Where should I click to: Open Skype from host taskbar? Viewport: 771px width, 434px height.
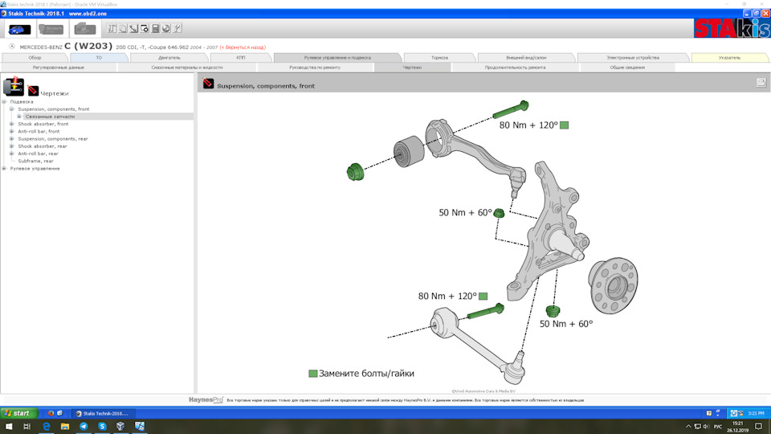(x=102, y=427)
